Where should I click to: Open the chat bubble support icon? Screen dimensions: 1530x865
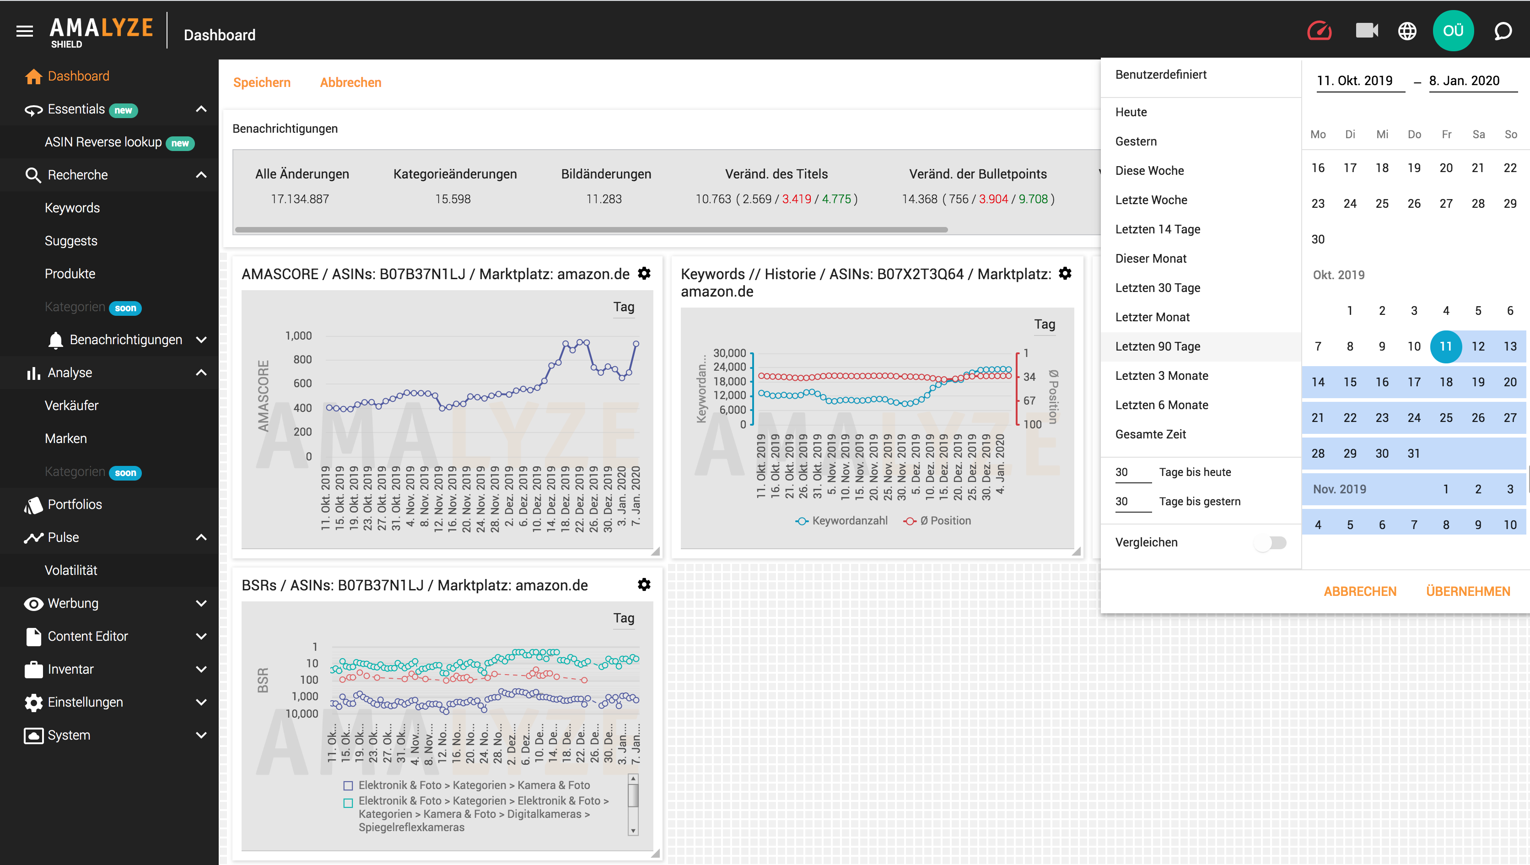(x=1503, y=31)
